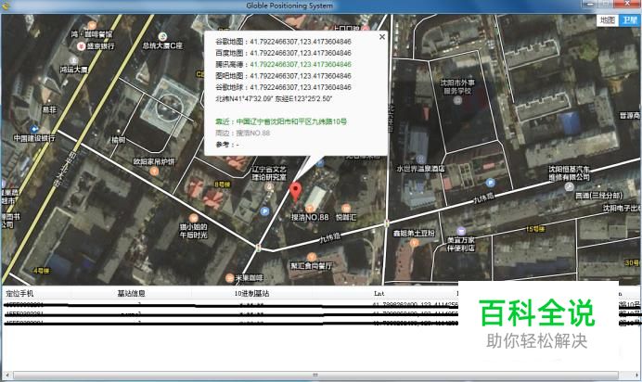
Task: Switch to the 地图 map view tab
Action: pyautogui.click(x=608, y=20)
